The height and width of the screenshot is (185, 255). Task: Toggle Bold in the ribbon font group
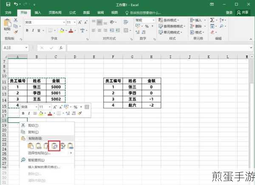tap(27, 30)
